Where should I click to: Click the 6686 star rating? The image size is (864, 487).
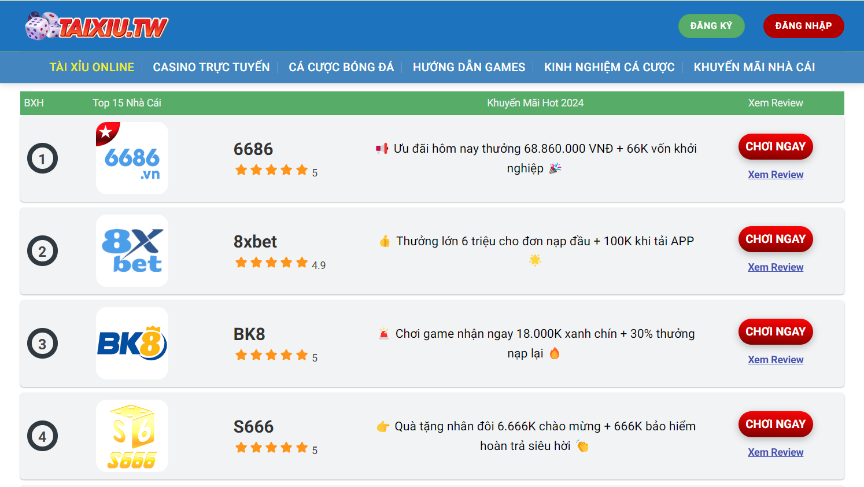[272, 170]
